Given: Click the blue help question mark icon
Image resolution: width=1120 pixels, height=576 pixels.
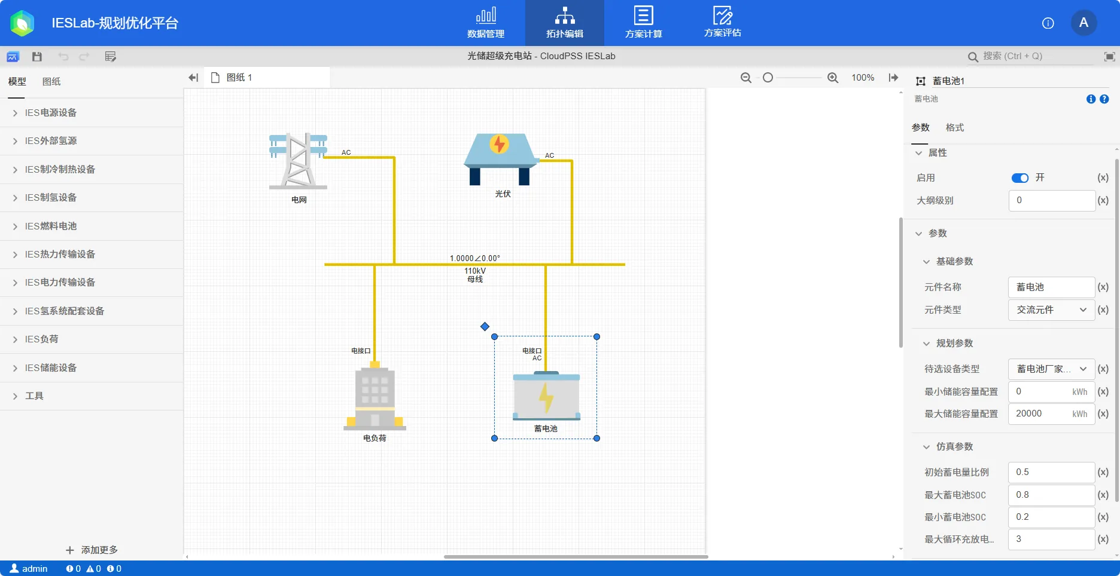Looking at the screenshot, I should 1104,99.
